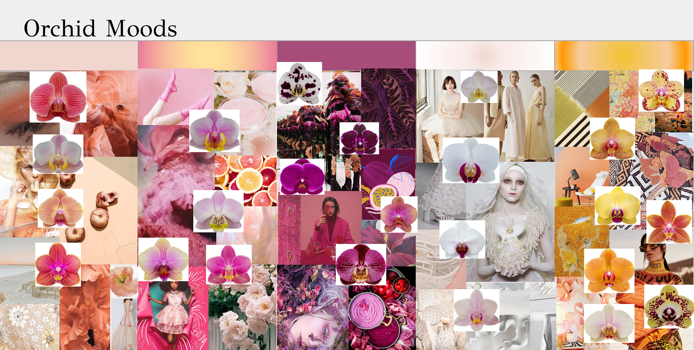The height and width of the screenshot is (350, 694).
Task: Select white orchid with purple blotches
Action: click(299, 83)
